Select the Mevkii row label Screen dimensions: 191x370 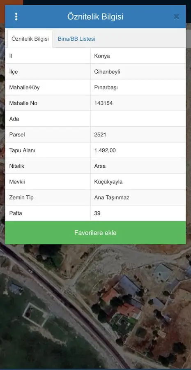tap(17, 182)
